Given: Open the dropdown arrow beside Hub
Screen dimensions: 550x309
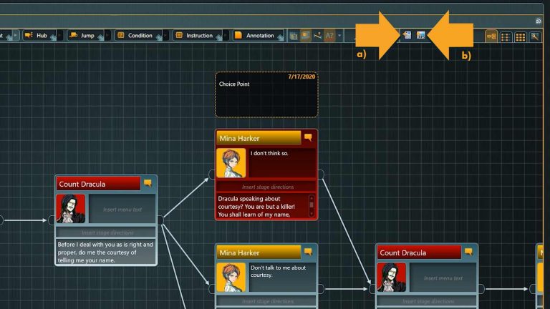Looking at the screenshot, I should (x=60, y=35).
